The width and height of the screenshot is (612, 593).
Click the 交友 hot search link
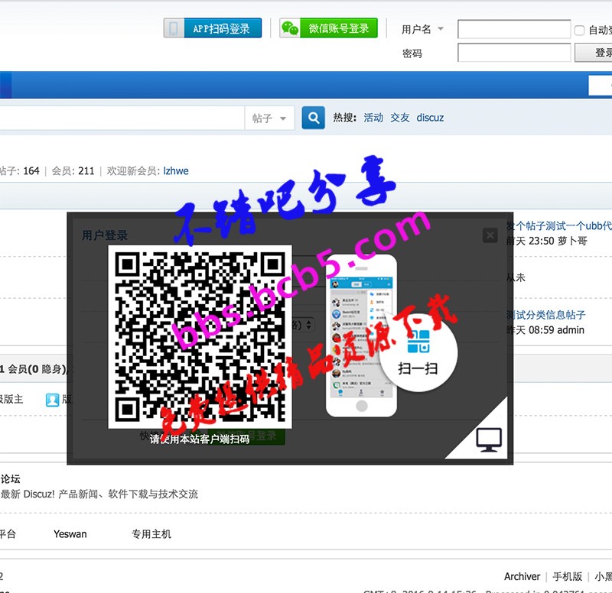(399, 118)
